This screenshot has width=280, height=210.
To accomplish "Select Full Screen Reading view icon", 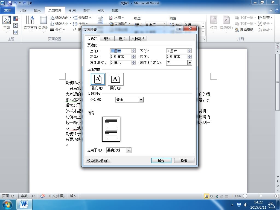I will pos(212,196).
